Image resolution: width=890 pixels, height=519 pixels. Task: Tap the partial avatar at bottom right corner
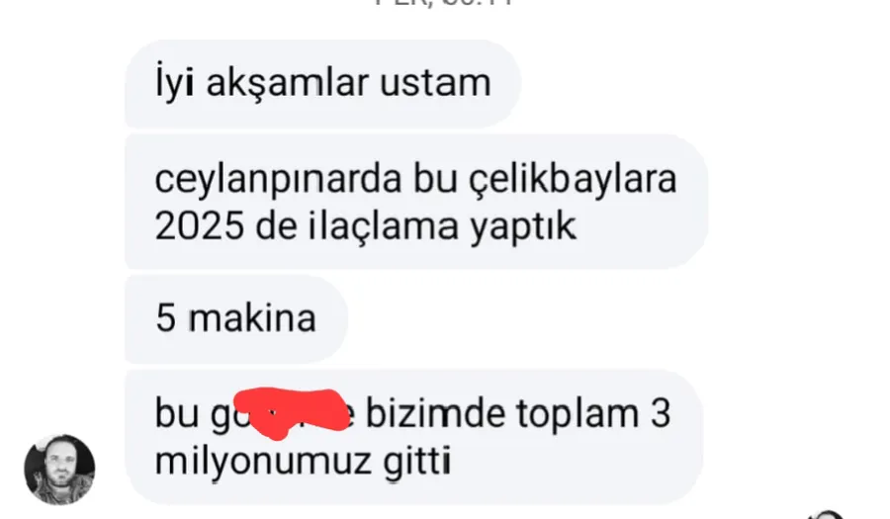[827, 515]
